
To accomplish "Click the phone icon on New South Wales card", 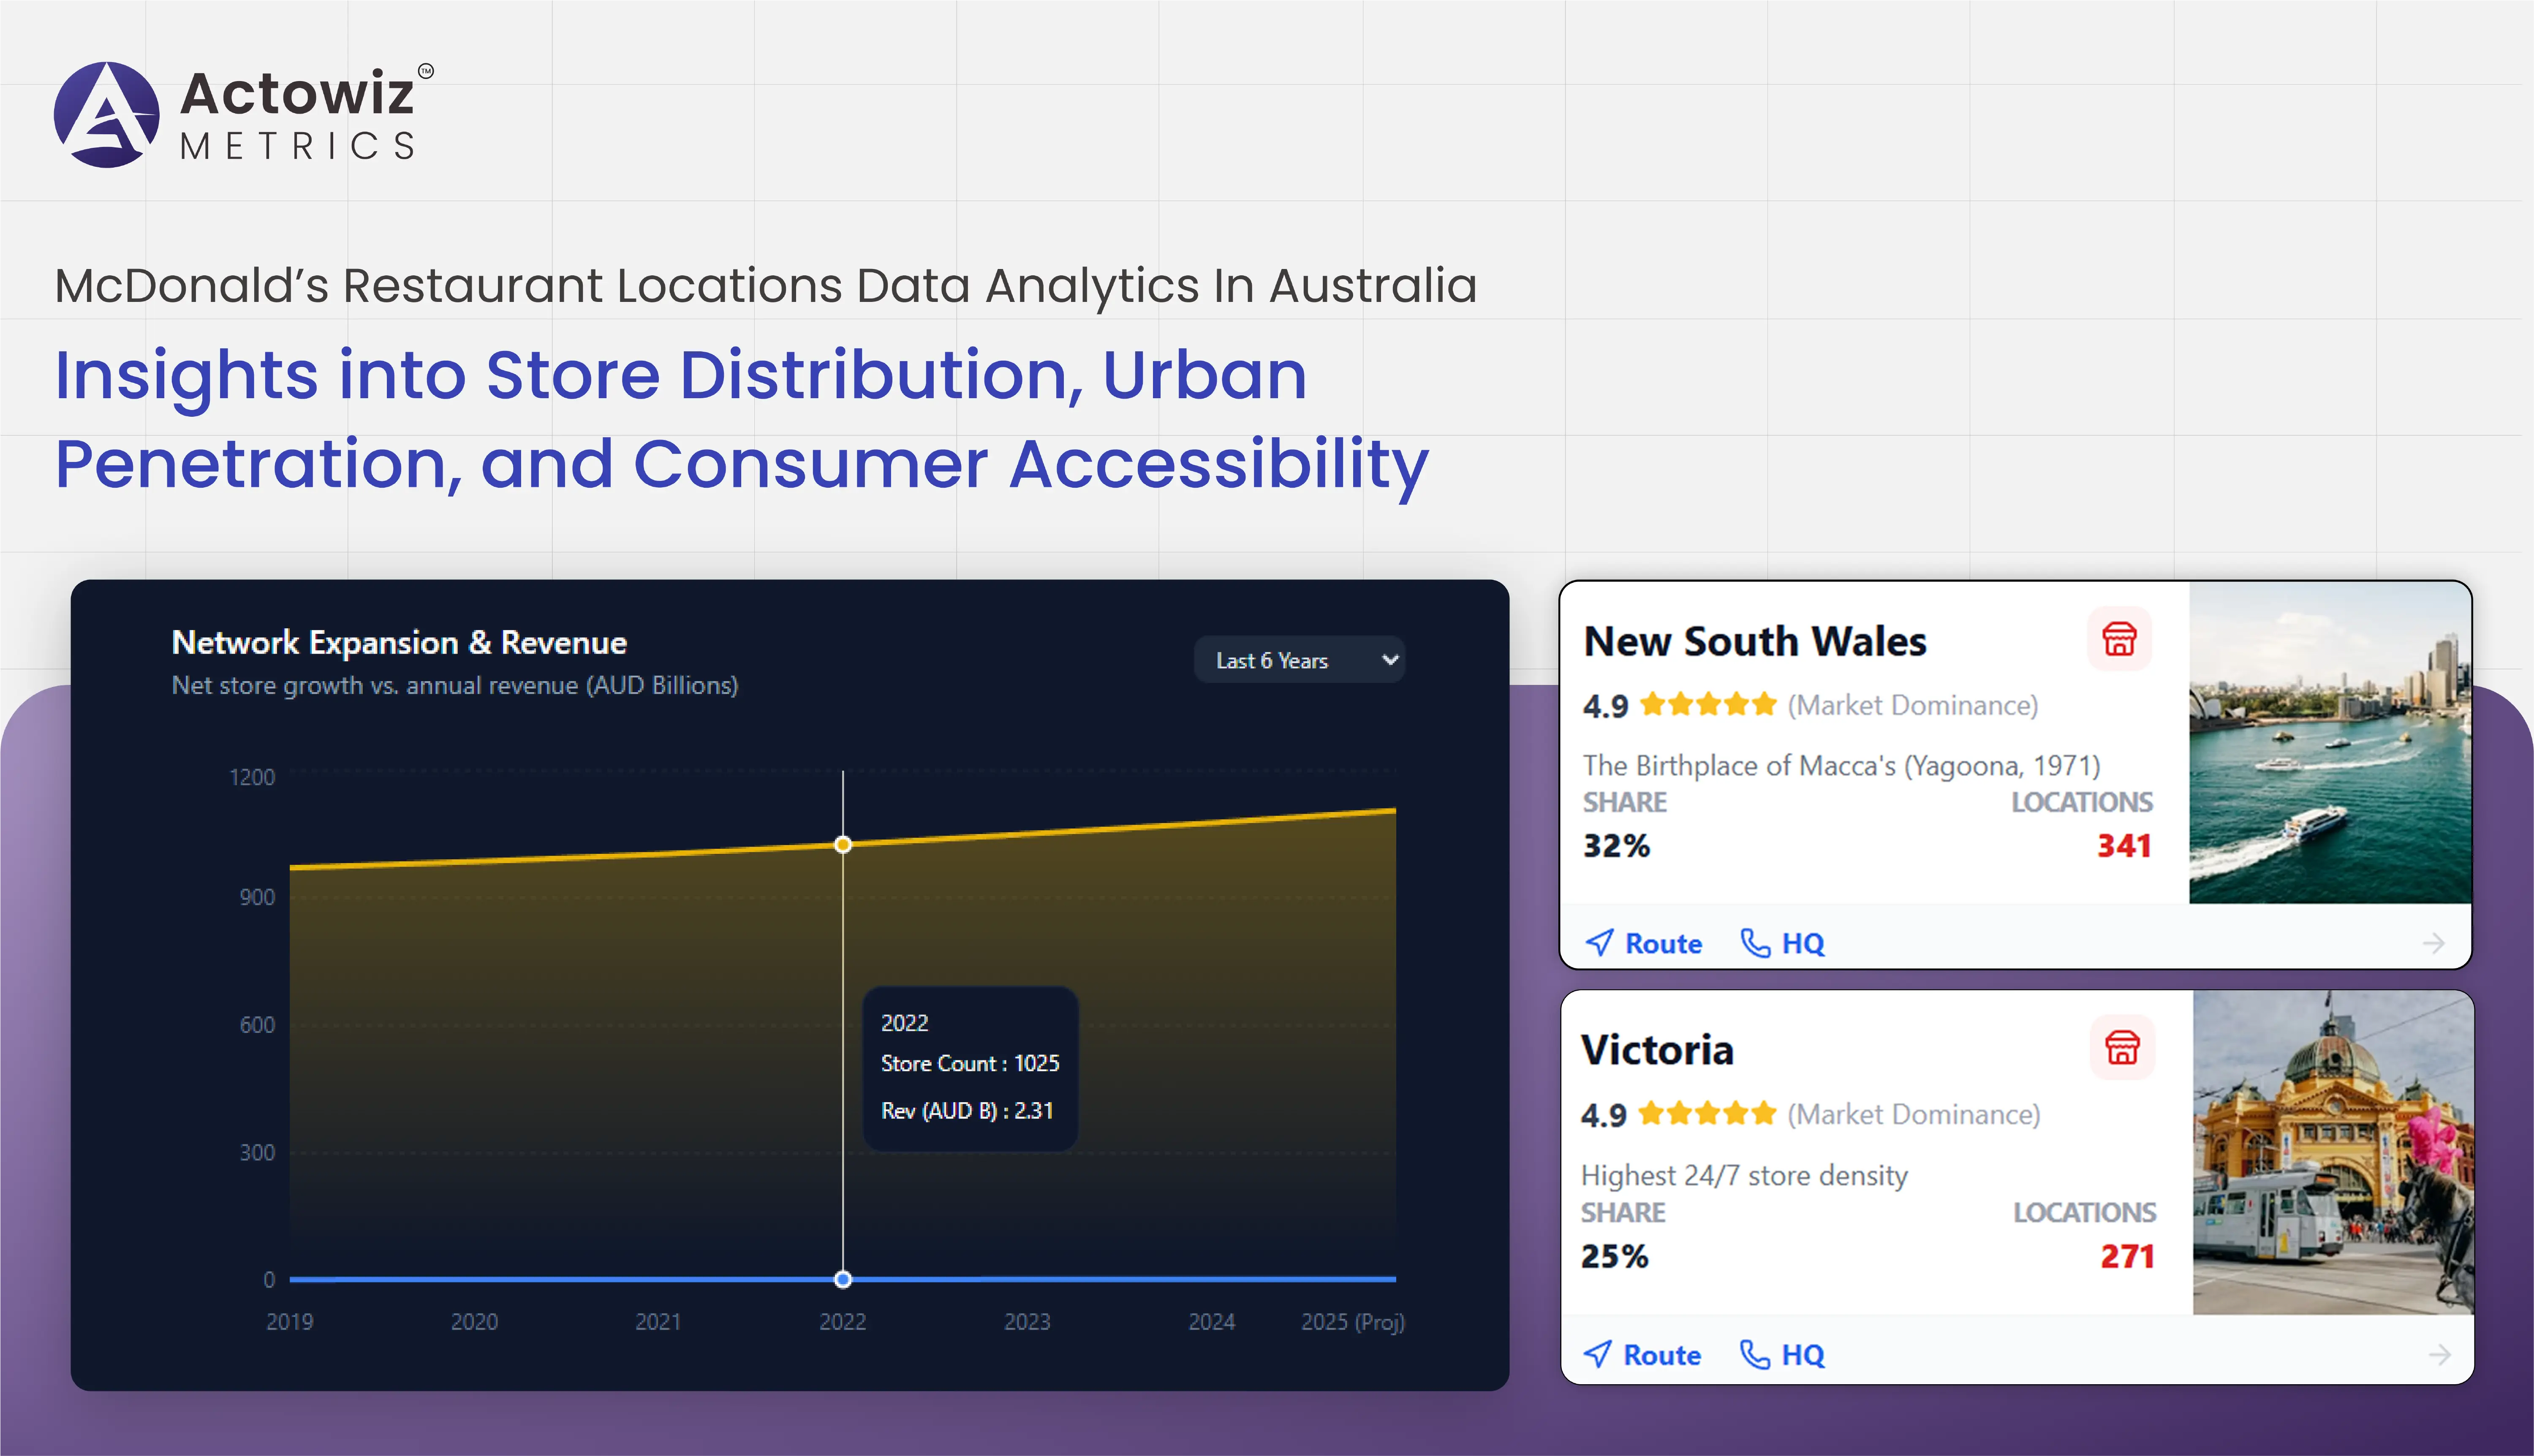I will click(1755, 943).
